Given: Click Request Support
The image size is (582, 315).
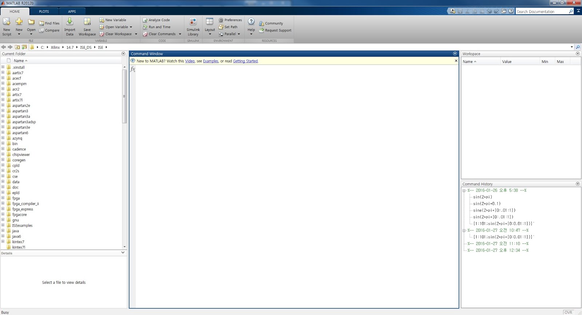Looking at the screenshot, I should 275,31.
